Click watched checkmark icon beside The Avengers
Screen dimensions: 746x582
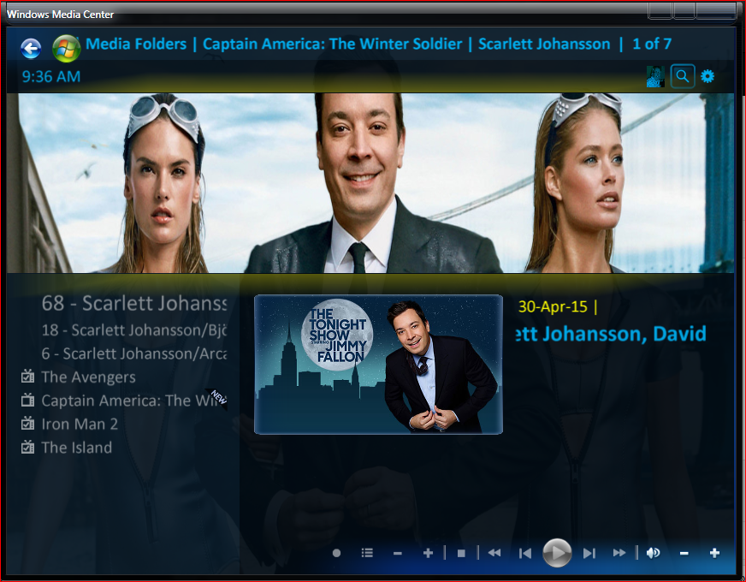[x=28, y=377]
